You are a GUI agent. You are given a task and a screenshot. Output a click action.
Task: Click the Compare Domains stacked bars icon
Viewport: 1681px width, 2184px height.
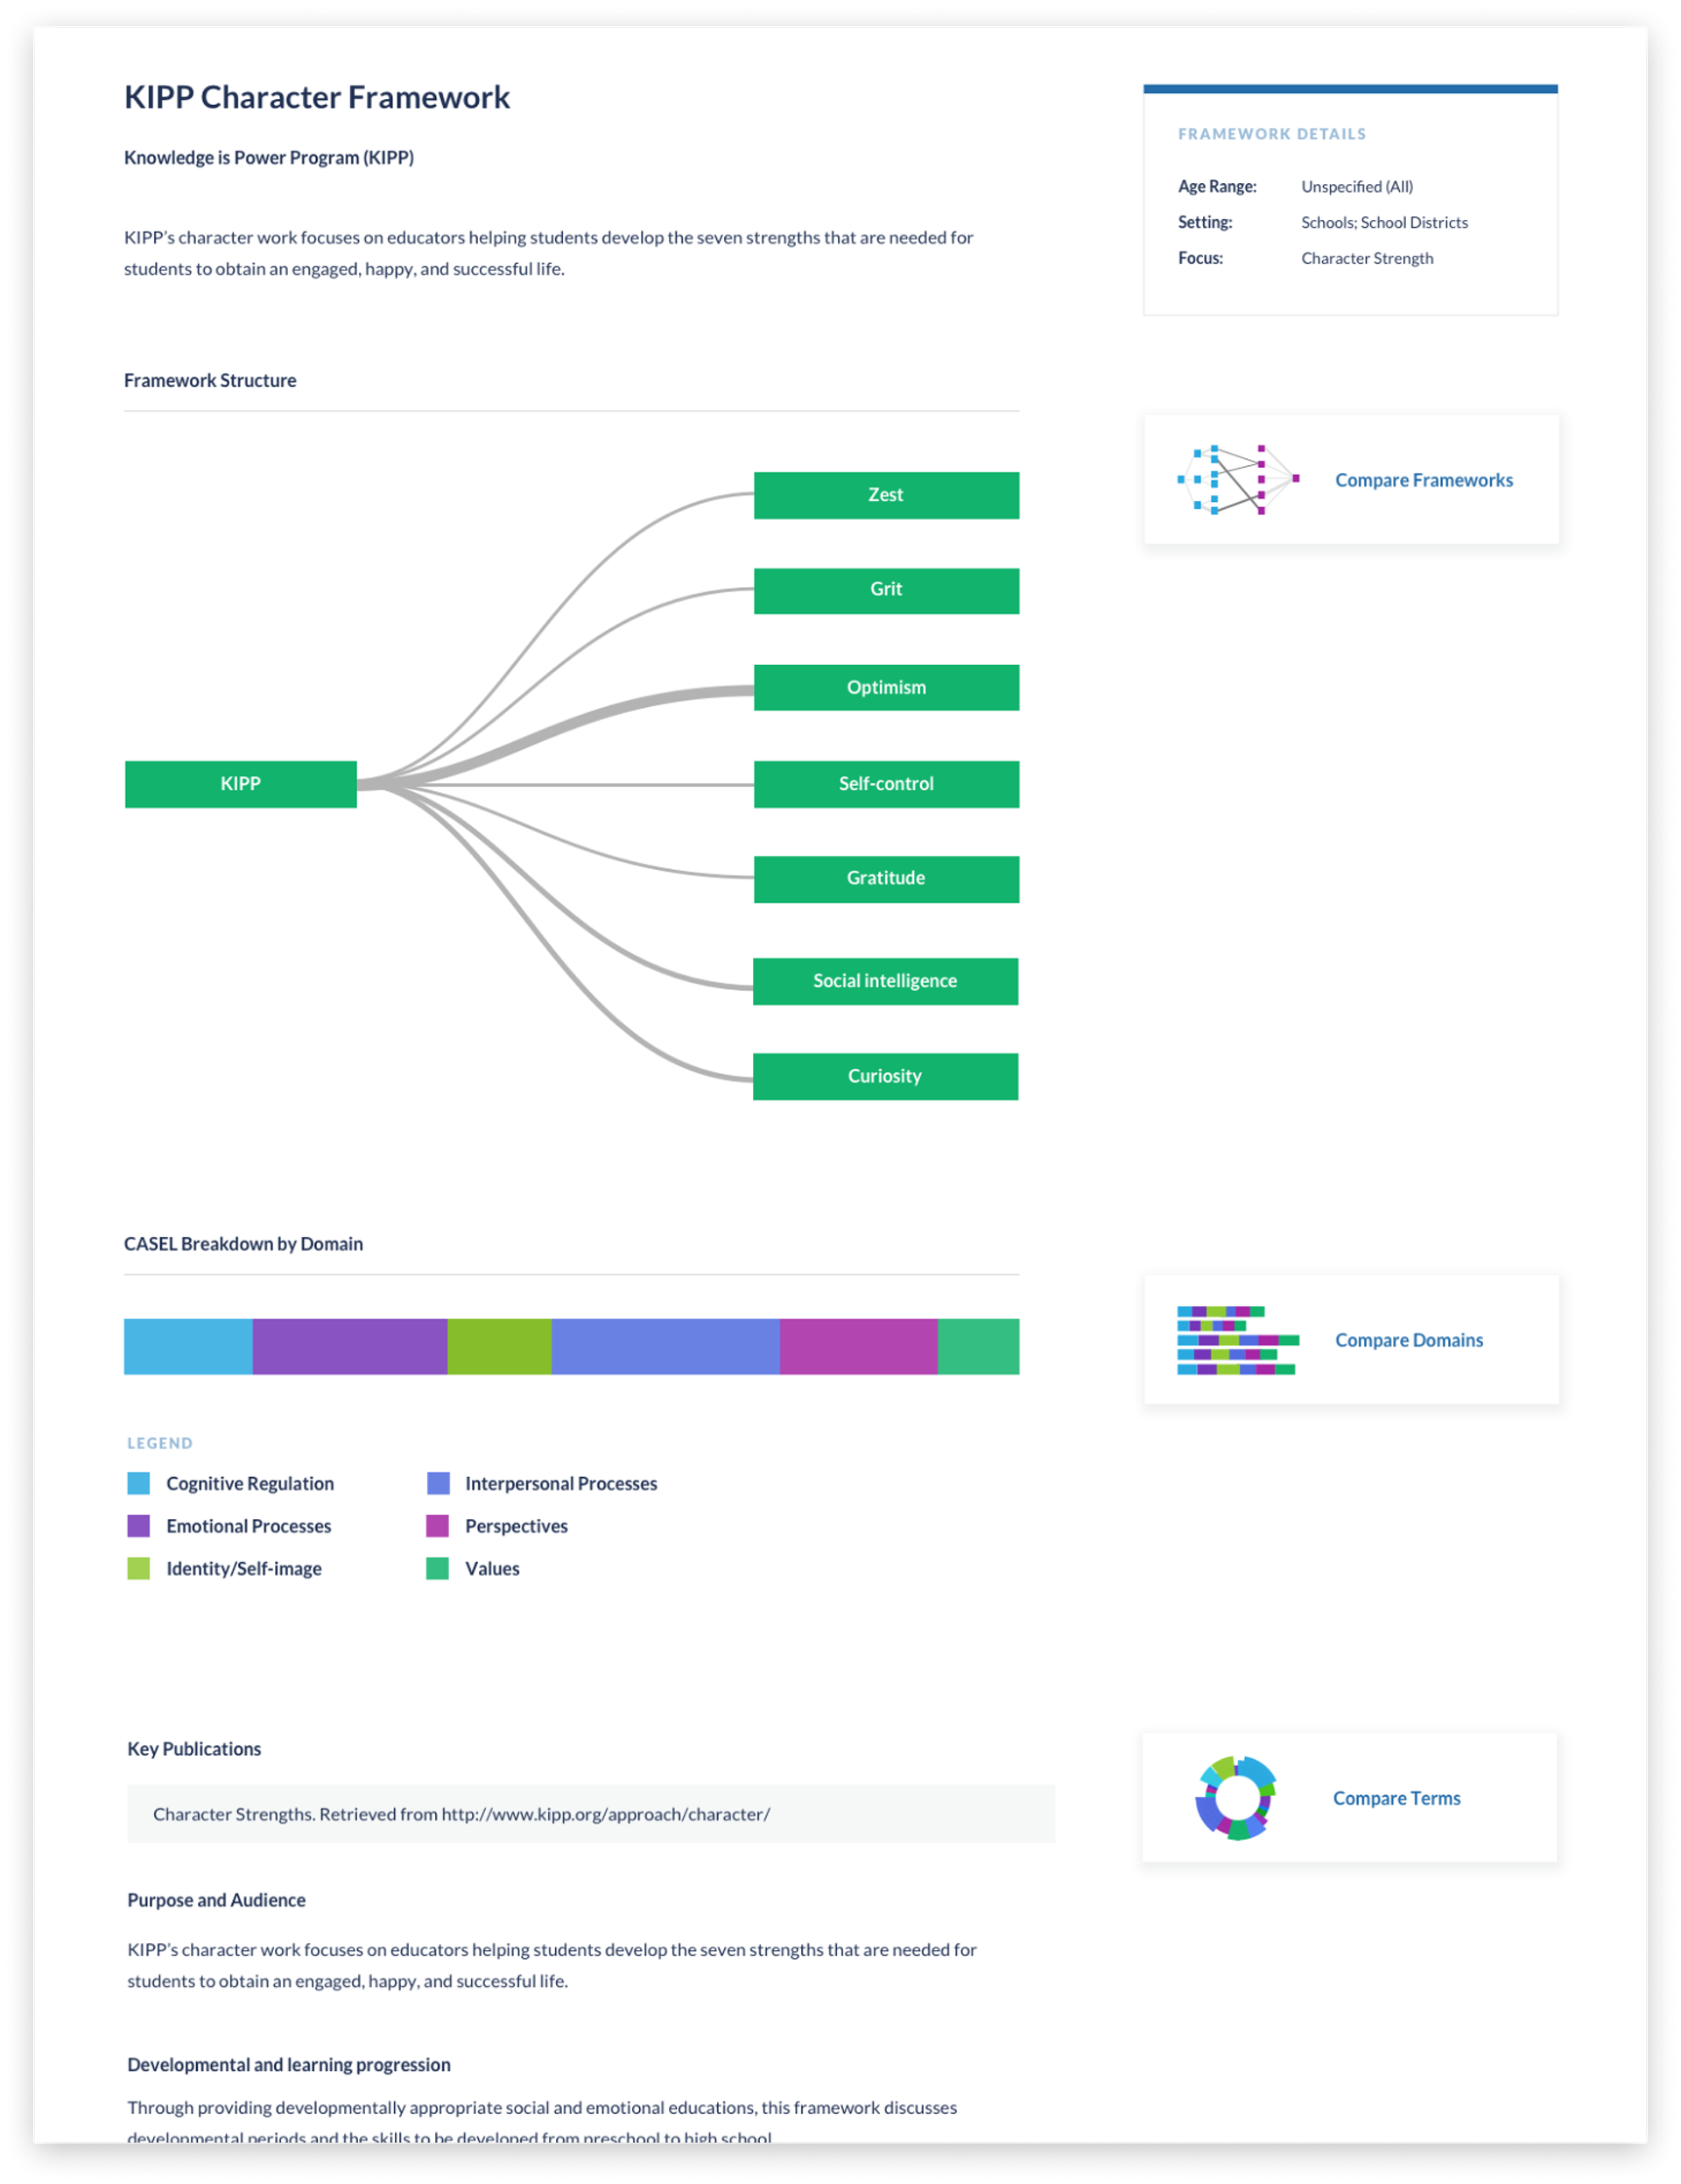pos(1237,1340)
